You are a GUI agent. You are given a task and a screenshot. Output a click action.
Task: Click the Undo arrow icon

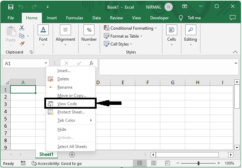tap(21, 7)
